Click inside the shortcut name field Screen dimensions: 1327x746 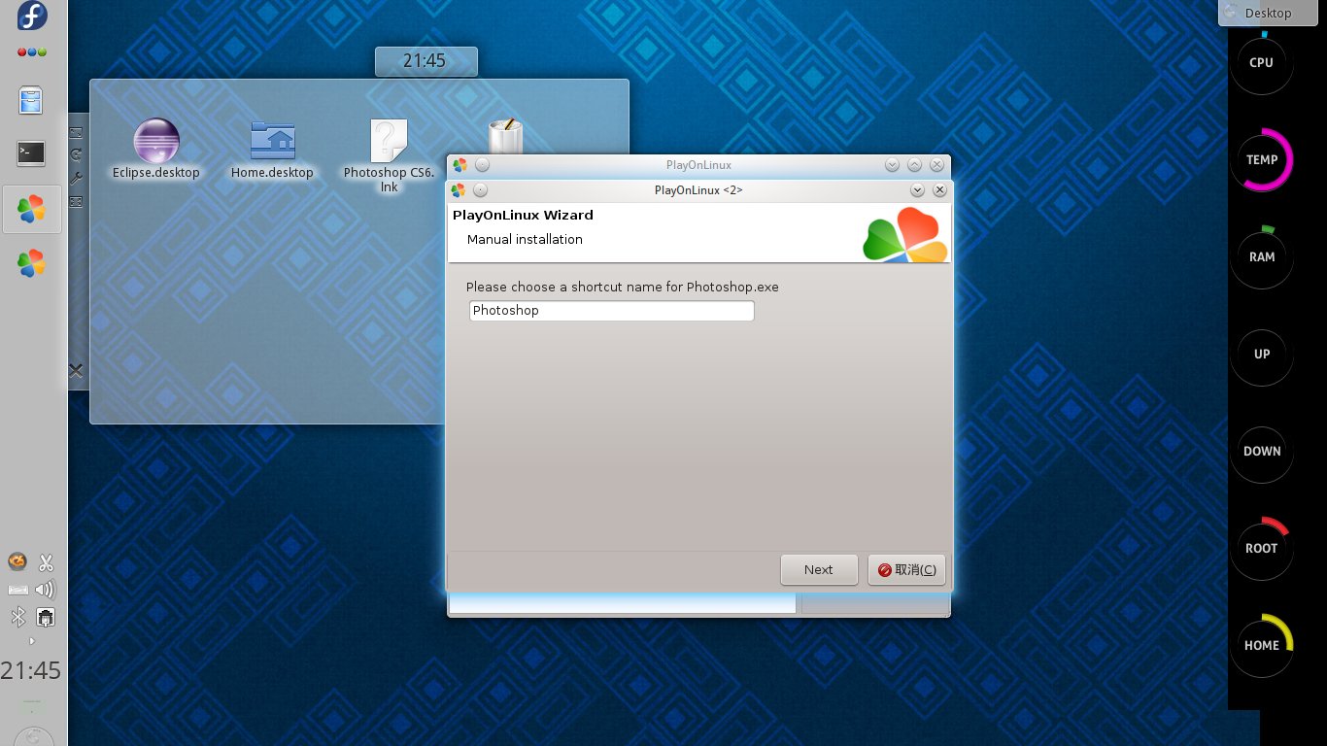tap(611, 311)
